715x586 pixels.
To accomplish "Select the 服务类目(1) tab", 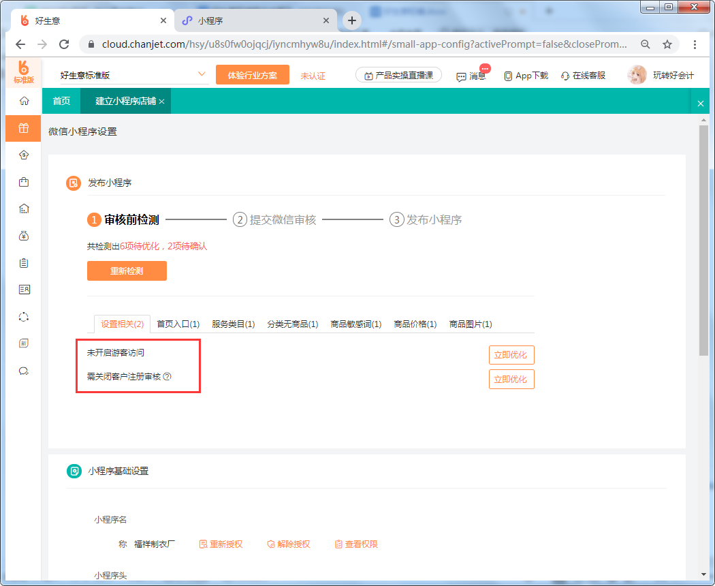I will 234,324.
